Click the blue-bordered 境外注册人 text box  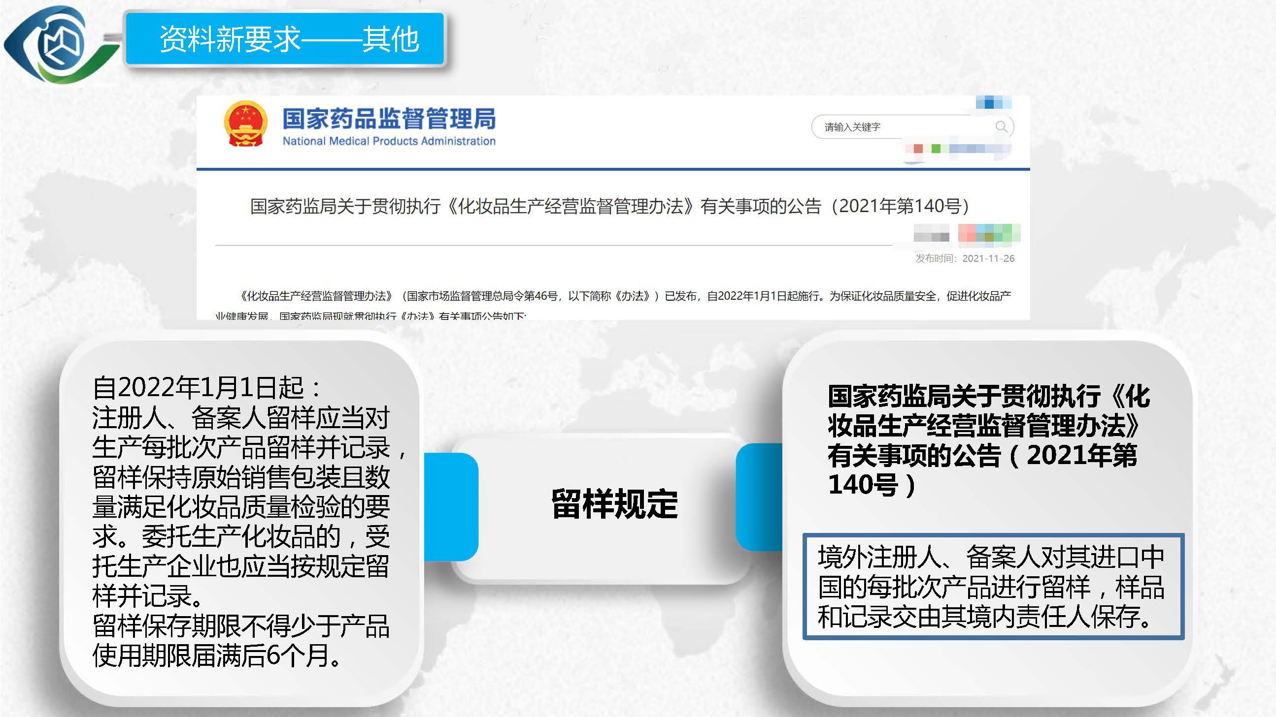click(x=993, y=587)
